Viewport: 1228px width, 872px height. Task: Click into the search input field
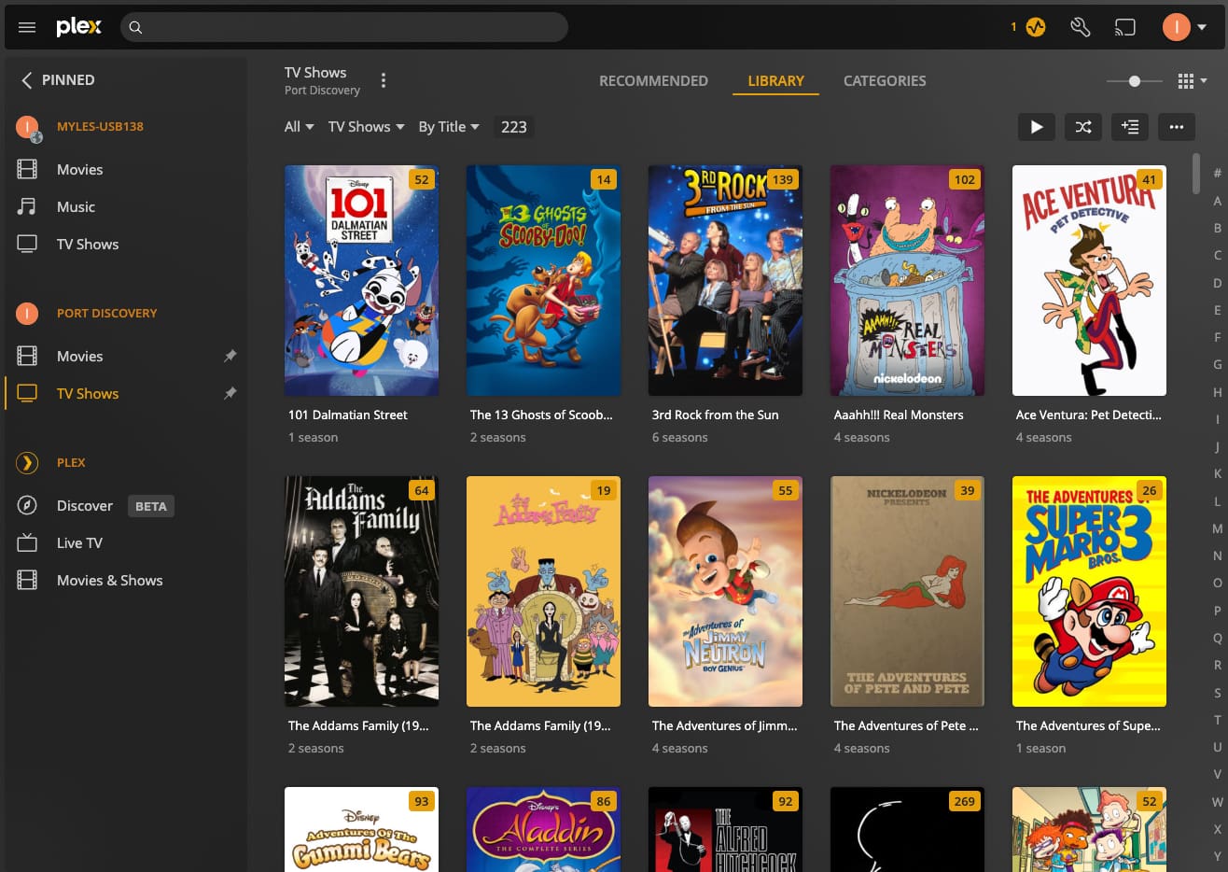[x=343, y=27]
